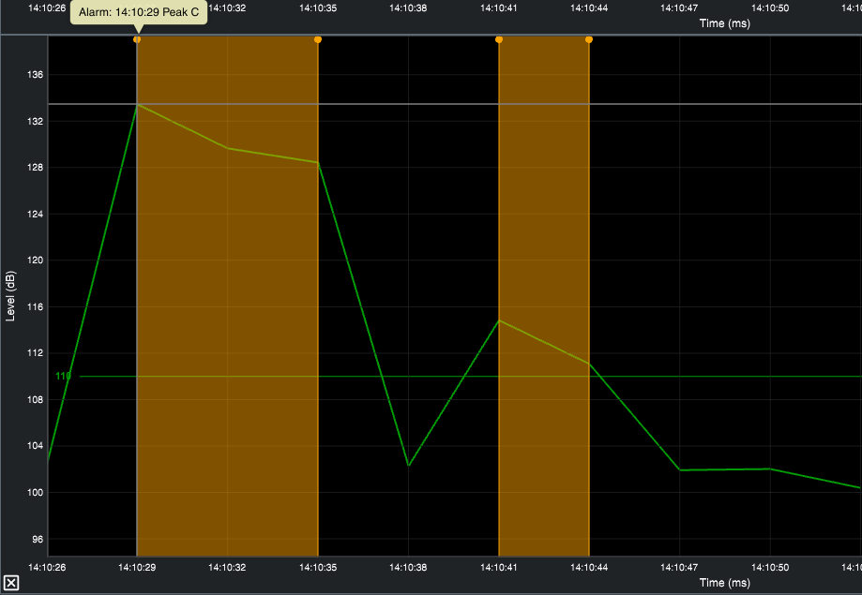Click the green line's secondary peak at 14:10:41

pyautogui.click(x=499, y=320)
